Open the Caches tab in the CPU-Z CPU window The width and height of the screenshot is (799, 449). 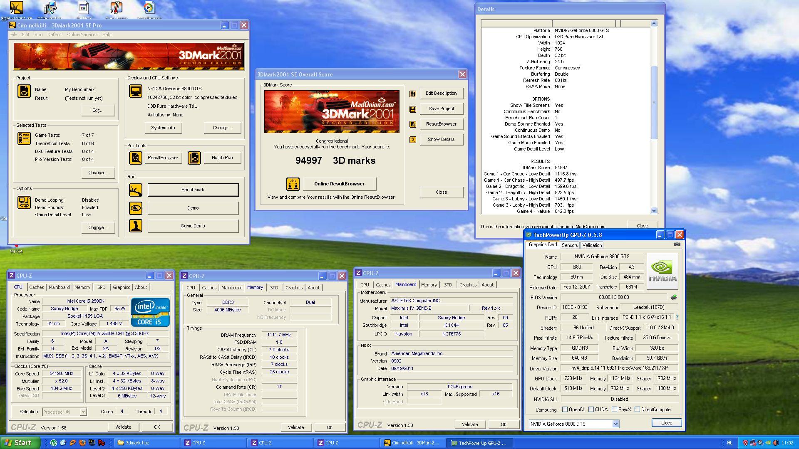pyautogui.click(x=36, y=287)
